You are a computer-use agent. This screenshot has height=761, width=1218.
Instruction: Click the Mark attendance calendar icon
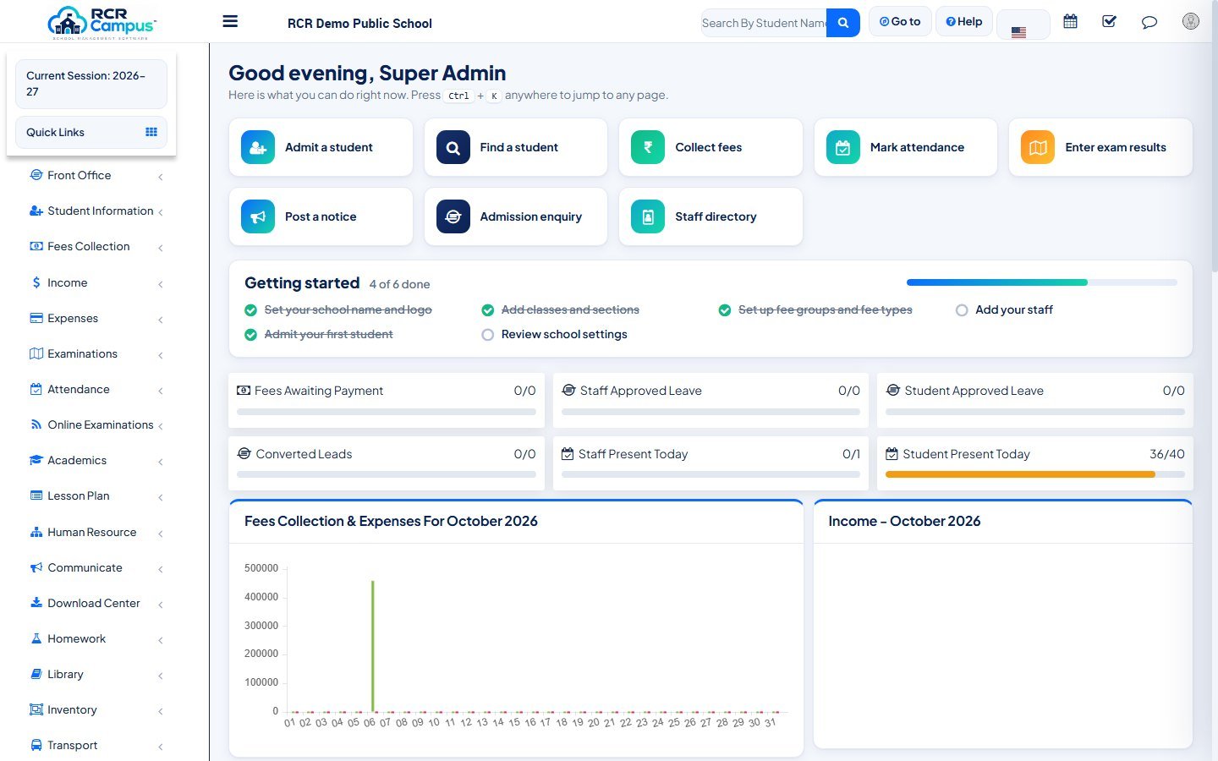tap(843, 147)
